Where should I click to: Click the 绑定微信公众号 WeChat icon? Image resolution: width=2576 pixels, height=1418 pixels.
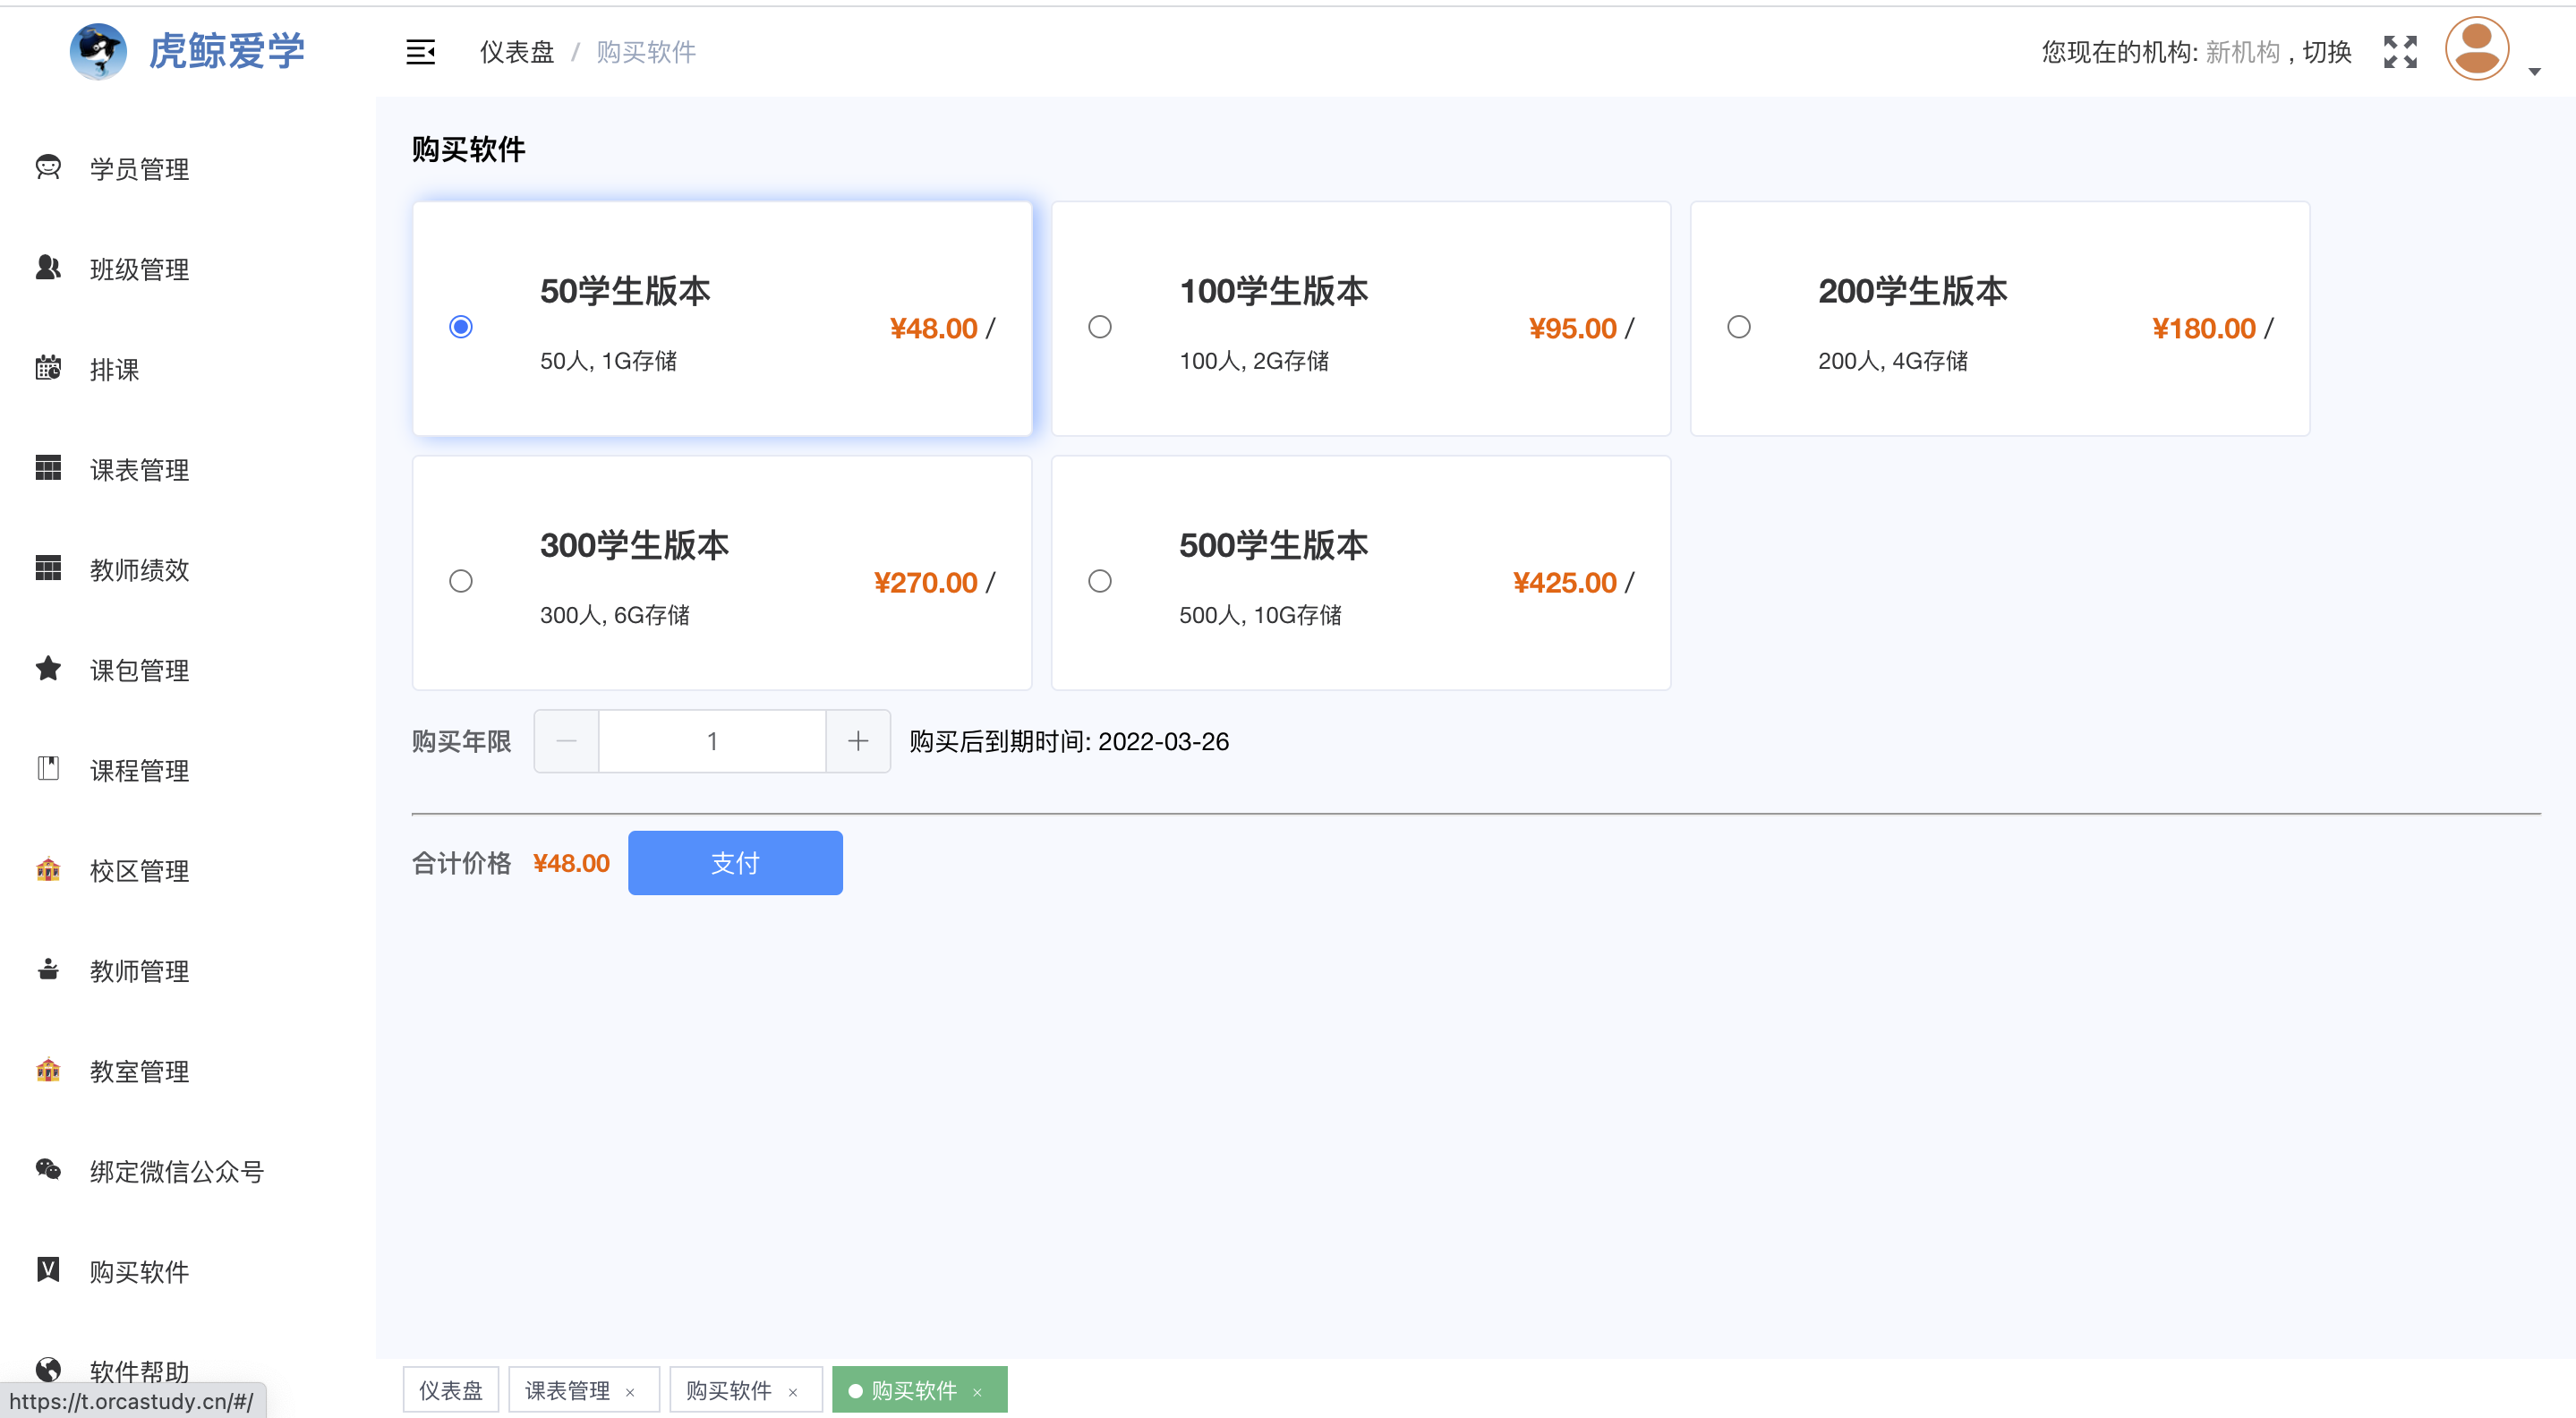coord(48,1169)
